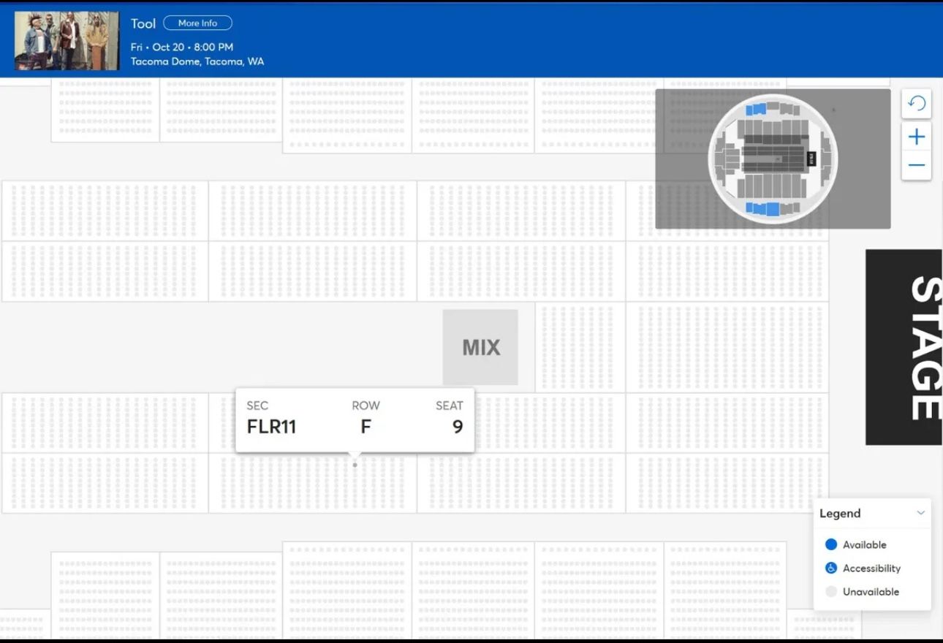This screenshot has width=943, height=643.
Task: Click the FLR11 section label in tooltip
Action: coord(271,427)
